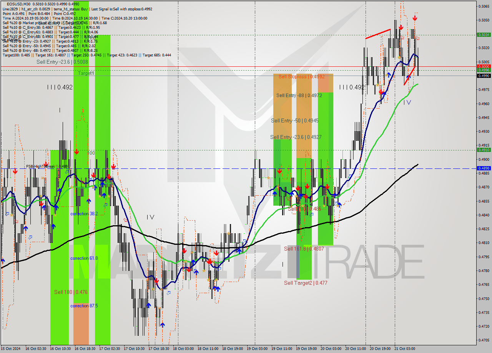The width and height of the screenshot is (492, 353).
Task: Click the green 0.4910 price tag
Action: [484, 150]
